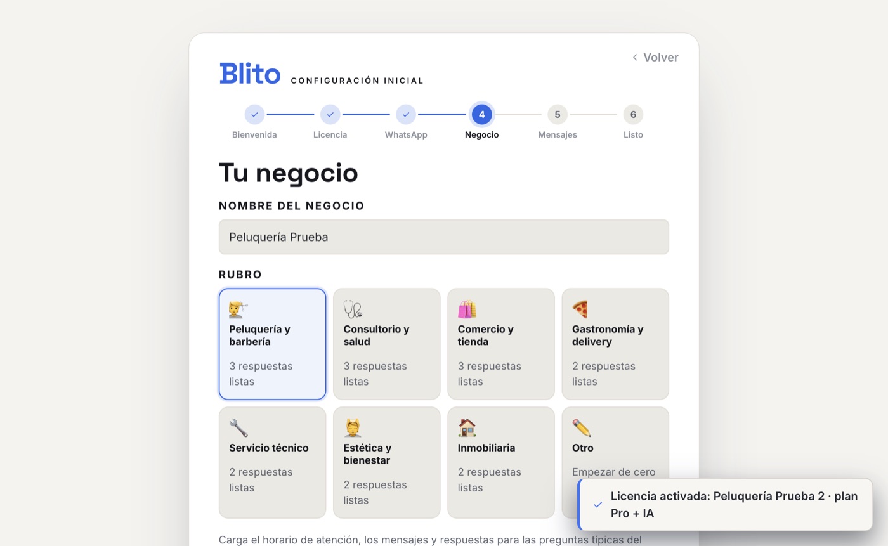Click the WhatsApp step label

(406, 135)
